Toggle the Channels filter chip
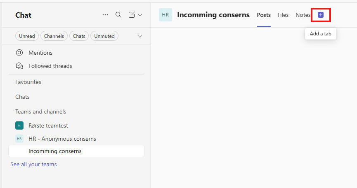 click(x=54, y=36)
